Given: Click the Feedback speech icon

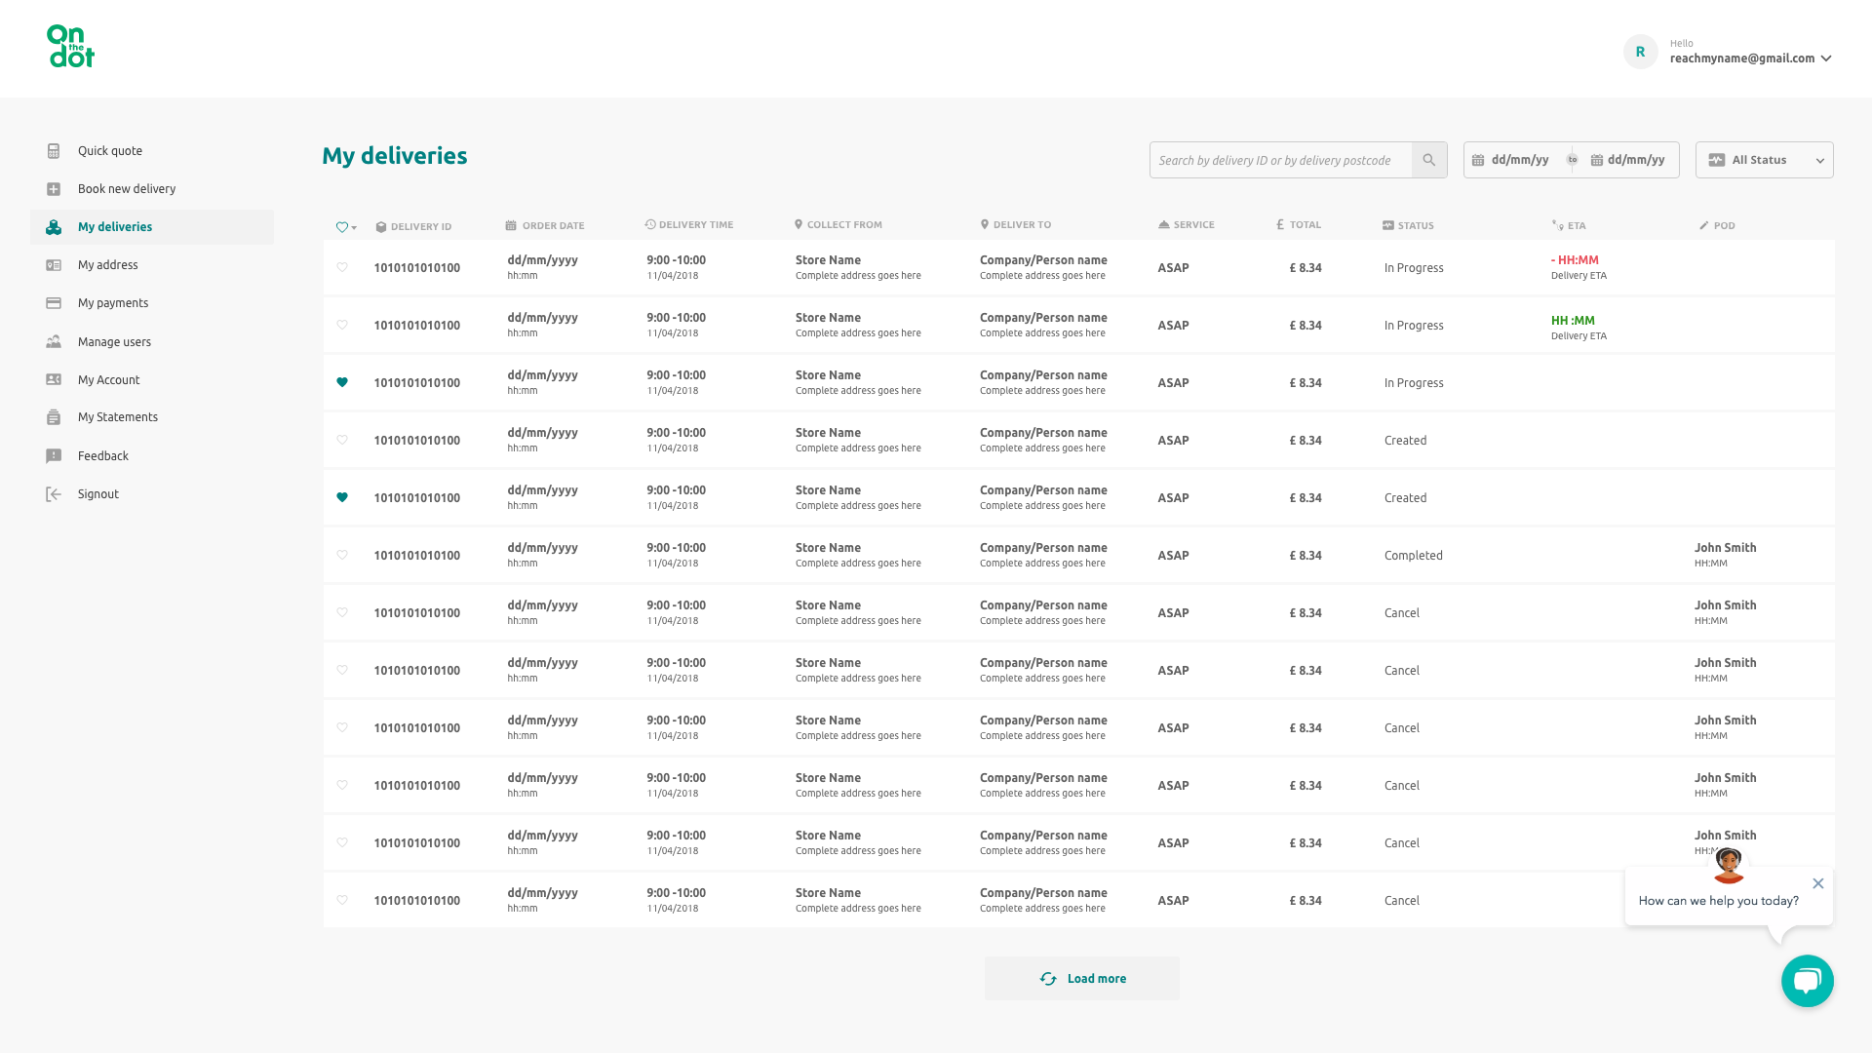Looking at the screenshot, I should [54, 456].
